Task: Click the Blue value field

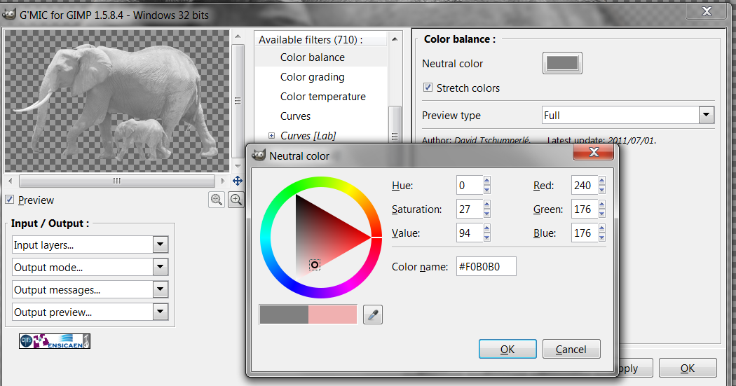Action: pos(585,233)
